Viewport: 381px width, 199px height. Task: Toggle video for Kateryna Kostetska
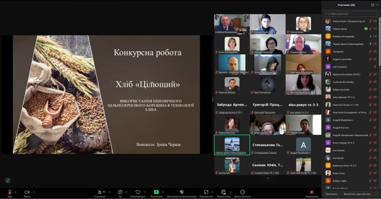pos(375,74)
